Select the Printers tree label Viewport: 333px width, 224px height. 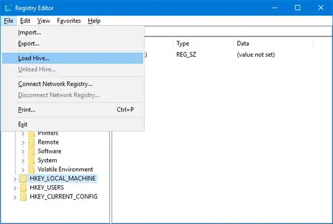(x=48, y=134)
